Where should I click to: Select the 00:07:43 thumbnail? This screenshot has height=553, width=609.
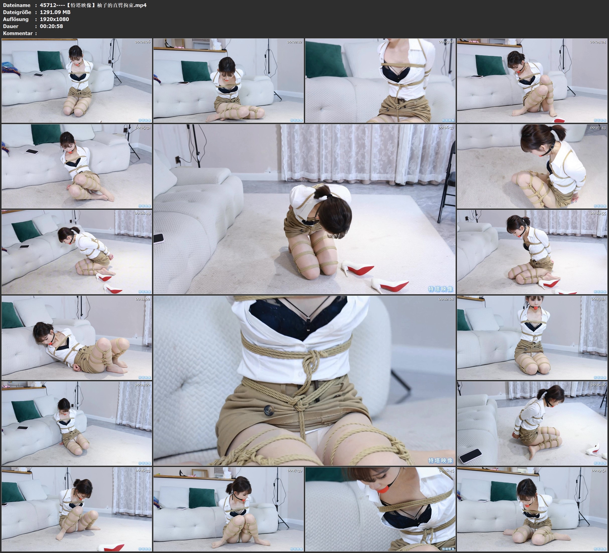pyautogui.click(x=532, y=166)
